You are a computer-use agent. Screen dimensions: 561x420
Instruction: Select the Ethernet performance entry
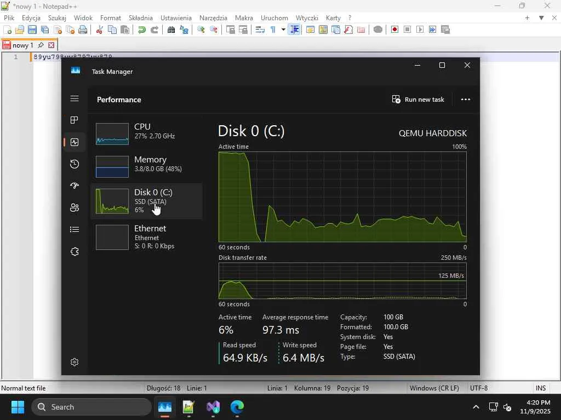pyautogui.click(x=146, y=237)
